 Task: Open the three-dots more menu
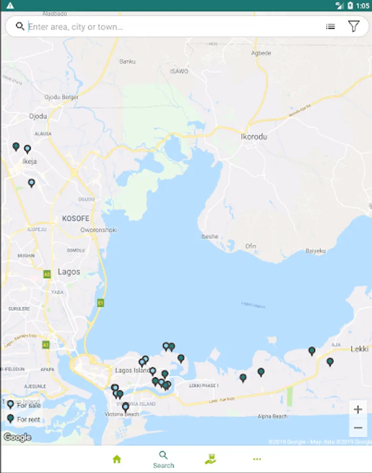257,459
